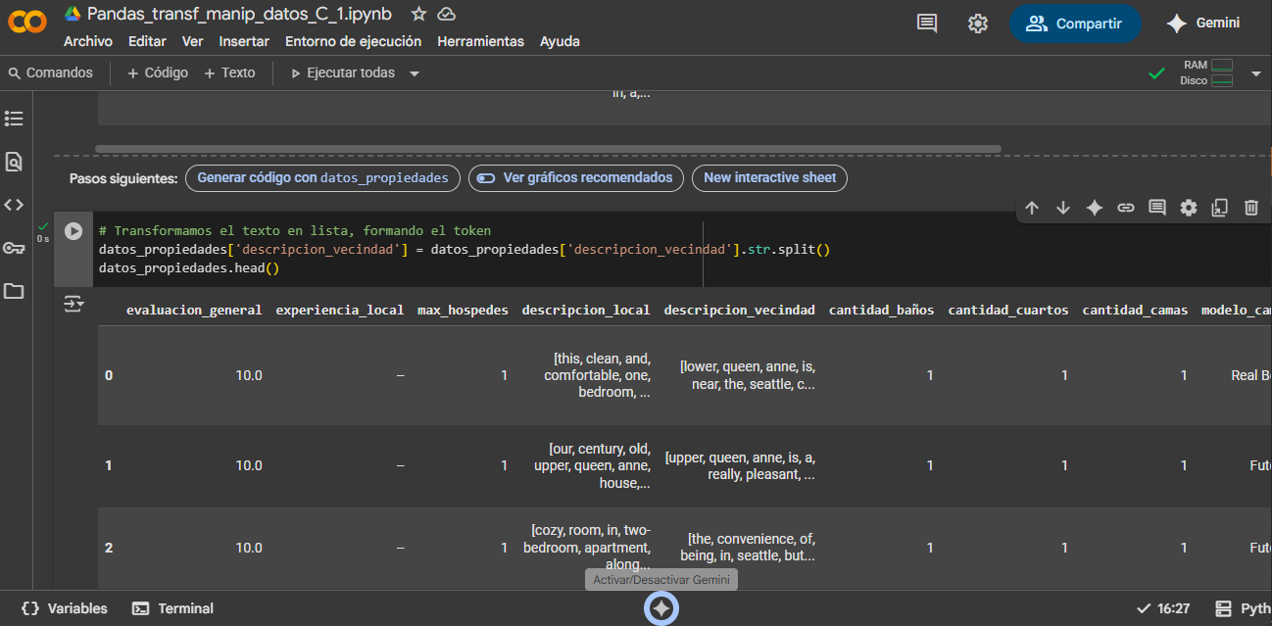Viewport: 1272px width, 626px height.
Task: Click cell '[upper, queen, anne, is, a,' text
Action: (x=740, y=457)
